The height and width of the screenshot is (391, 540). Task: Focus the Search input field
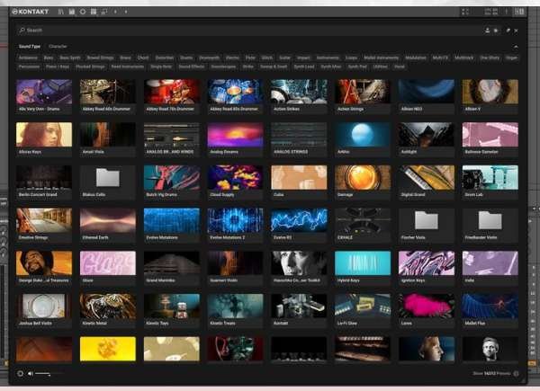point(250,31)
